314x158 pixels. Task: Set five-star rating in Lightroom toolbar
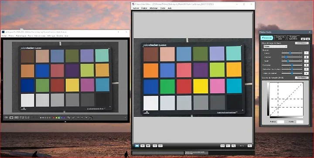[x=50, y=118]
